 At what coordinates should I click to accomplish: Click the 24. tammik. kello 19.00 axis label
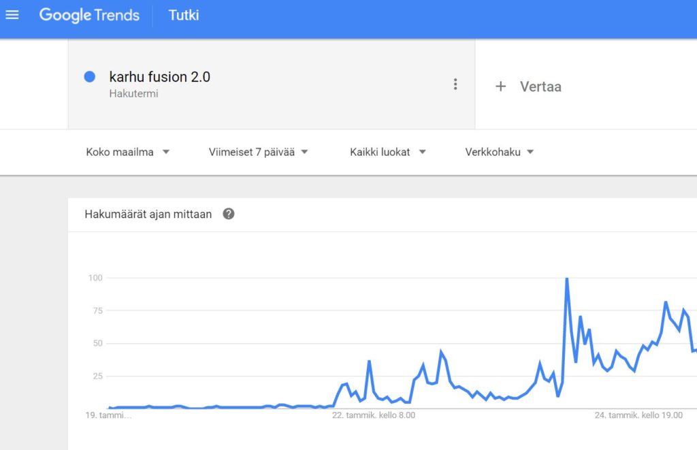click(638, 415)
